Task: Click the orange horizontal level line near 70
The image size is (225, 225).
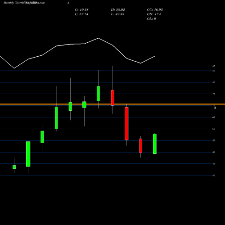Action: pyautogui.click(x=112, y=104)
